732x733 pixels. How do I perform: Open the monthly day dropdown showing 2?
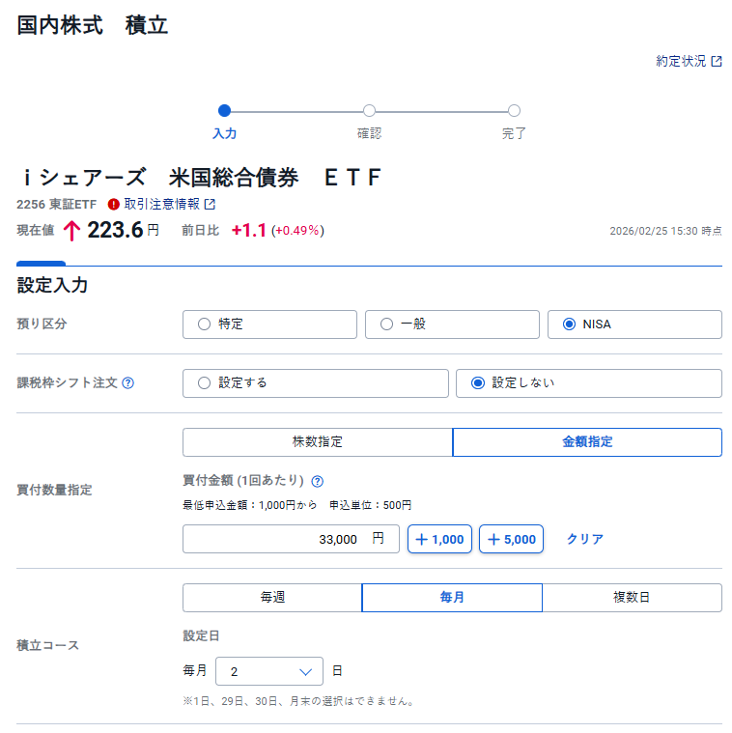pos(269,671)
